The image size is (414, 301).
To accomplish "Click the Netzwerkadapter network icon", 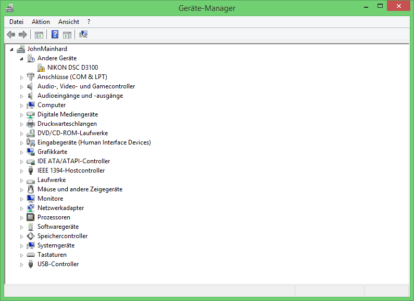I will (31, 208).
